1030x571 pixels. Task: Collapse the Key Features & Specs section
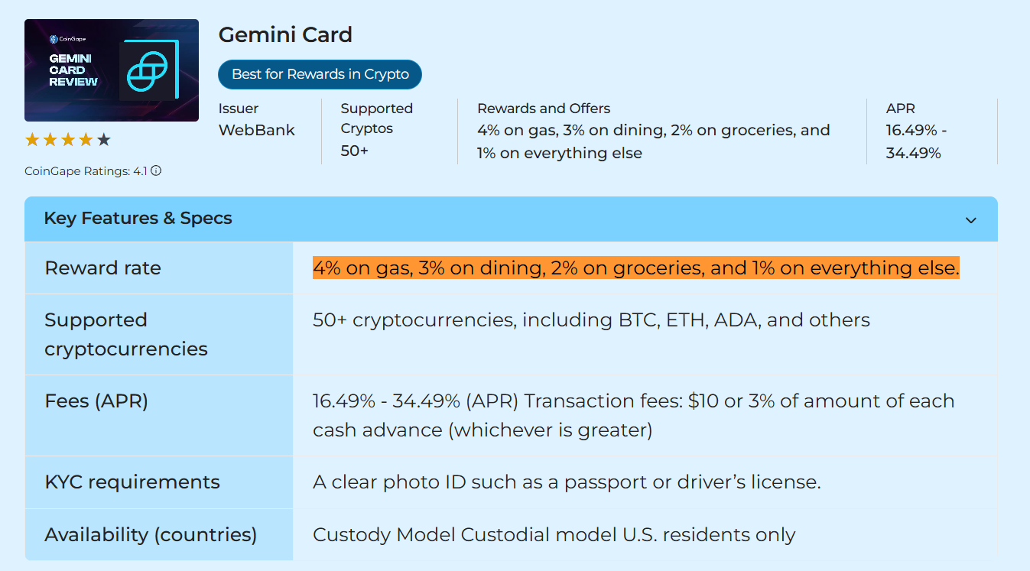click(x=970, y=219)
